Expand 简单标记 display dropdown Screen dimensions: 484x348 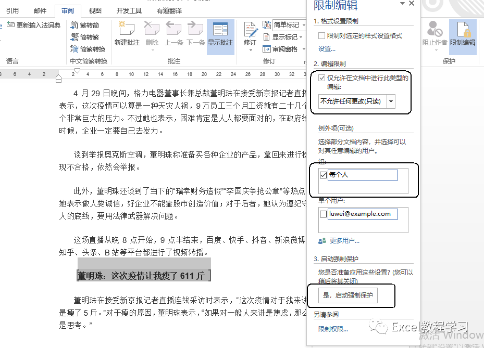pos(304,25)
